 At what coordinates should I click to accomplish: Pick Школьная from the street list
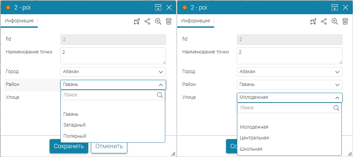point(251,149)
